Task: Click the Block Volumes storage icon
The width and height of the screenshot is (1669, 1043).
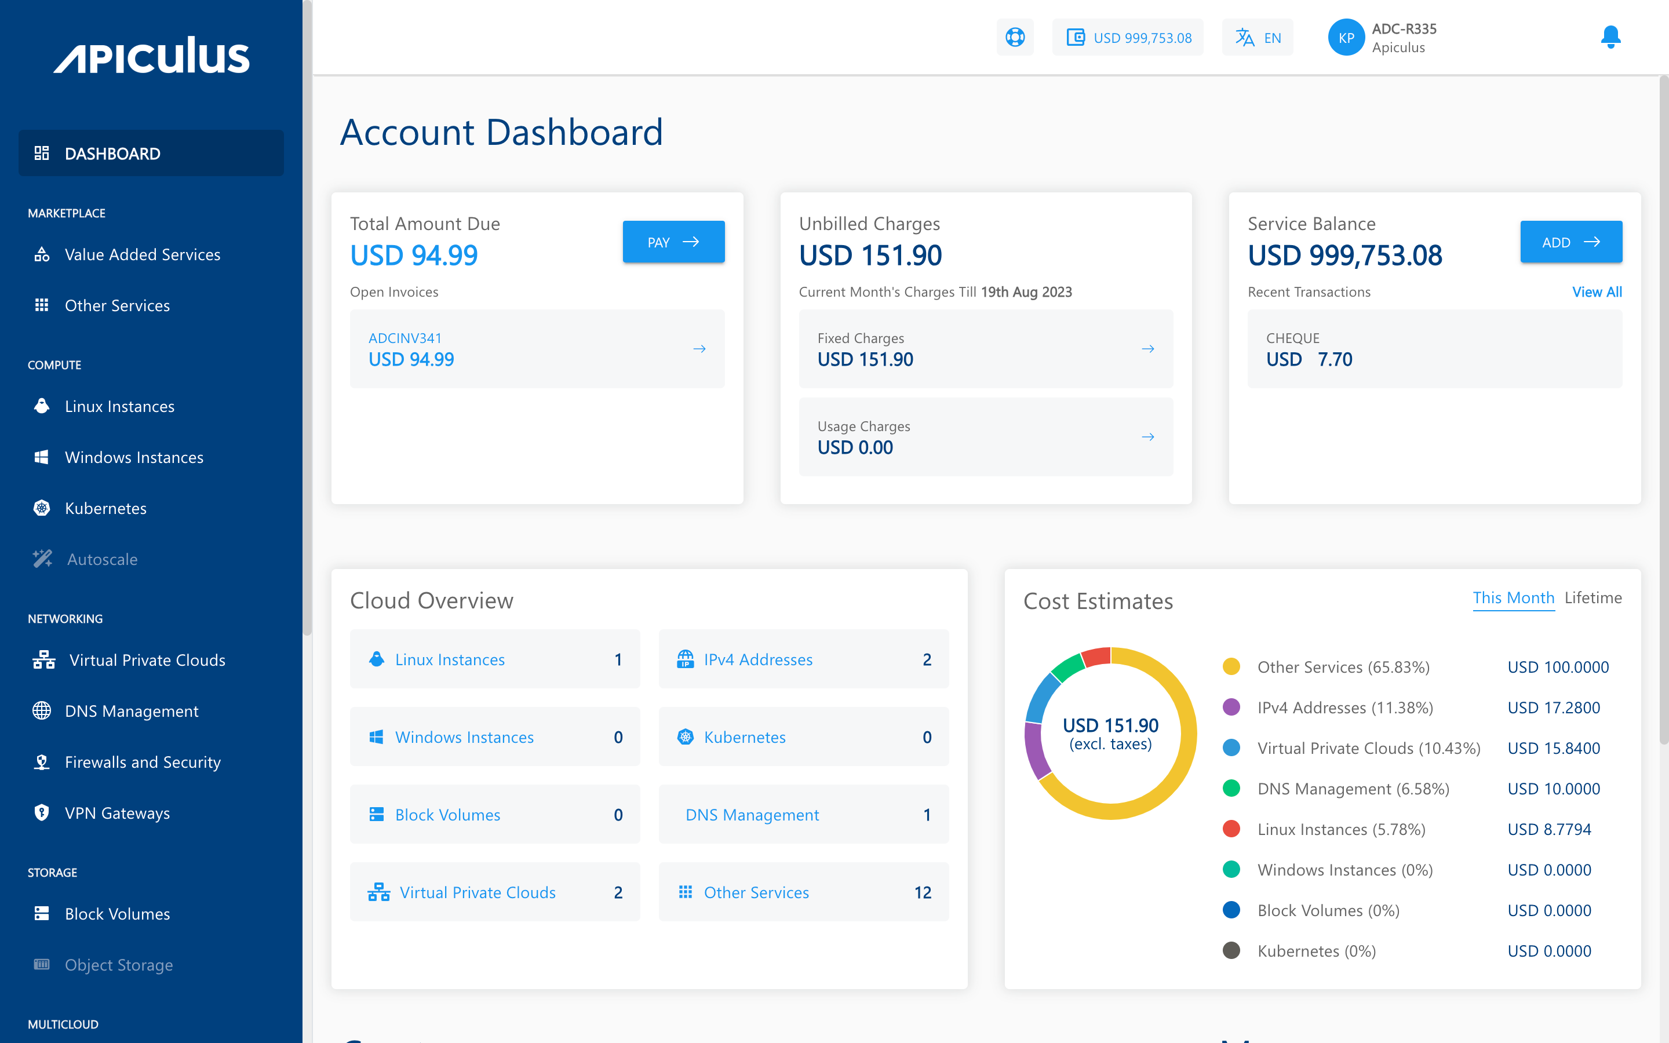Action: click(x=42, y=913)
